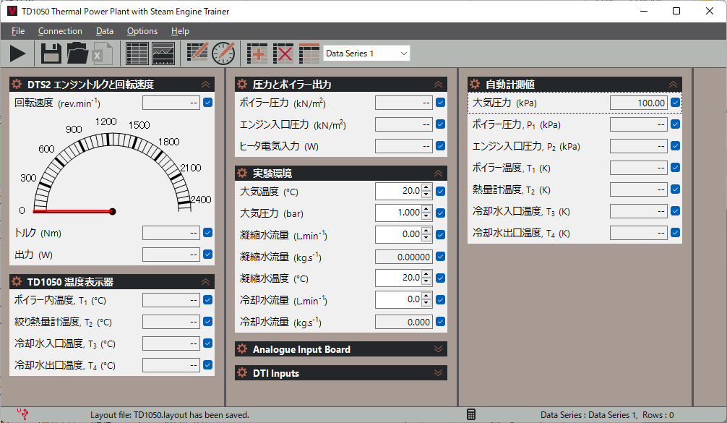The height and width of the screenshot is (423, 727).
Task: Export to Excel with the spreadsheet icon
Action: [102, 54]
